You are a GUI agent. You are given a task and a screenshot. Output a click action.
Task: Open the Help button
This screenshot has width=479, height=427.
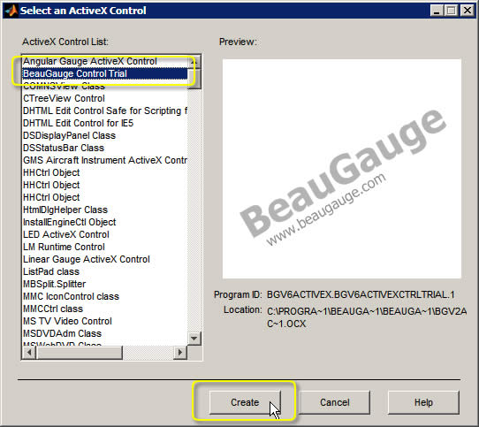[423, 402]
